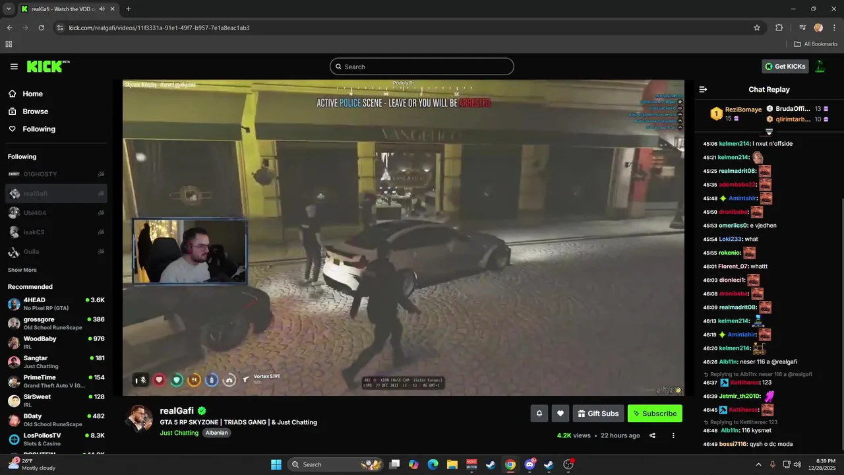
Task: Collapse the Chat Replay panel
Action: [703, 89]
